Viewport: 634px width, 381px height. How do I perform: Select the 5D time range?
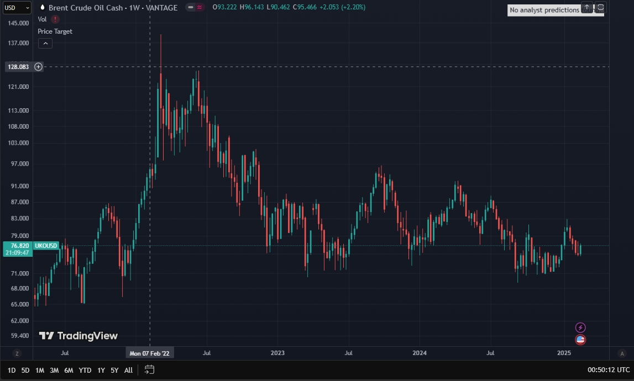click(x=25, y=370)
